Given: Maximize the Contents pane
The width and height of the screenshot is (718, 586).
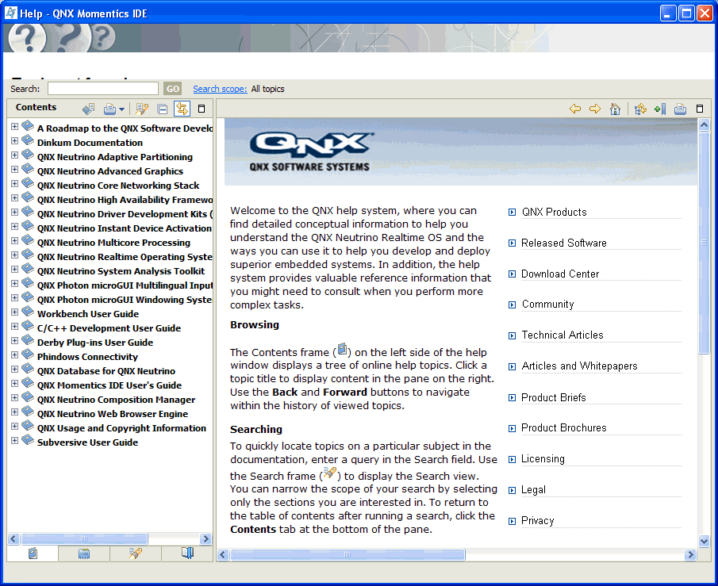Looking at the screenshot, I should point(201,109).
